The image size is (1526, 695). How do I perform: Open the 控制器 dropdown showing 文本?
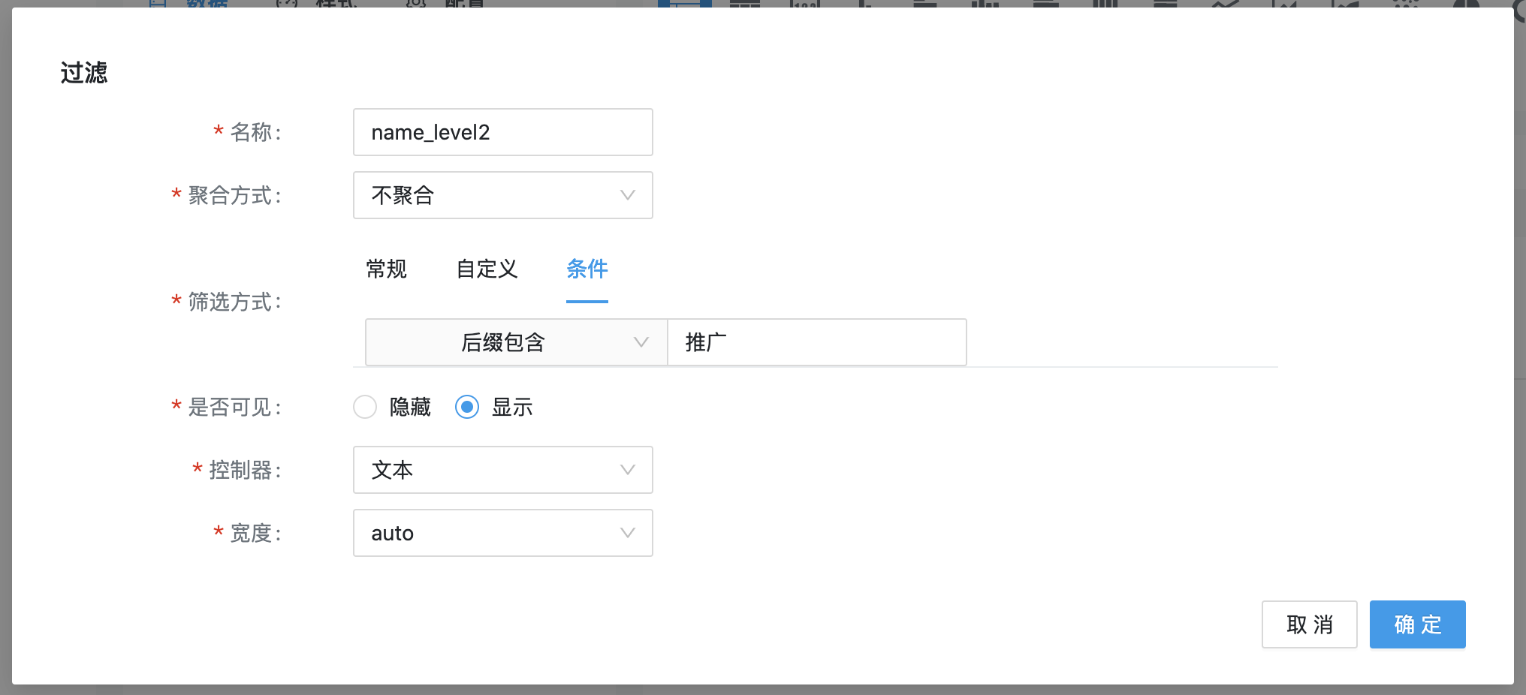(503, 470)
